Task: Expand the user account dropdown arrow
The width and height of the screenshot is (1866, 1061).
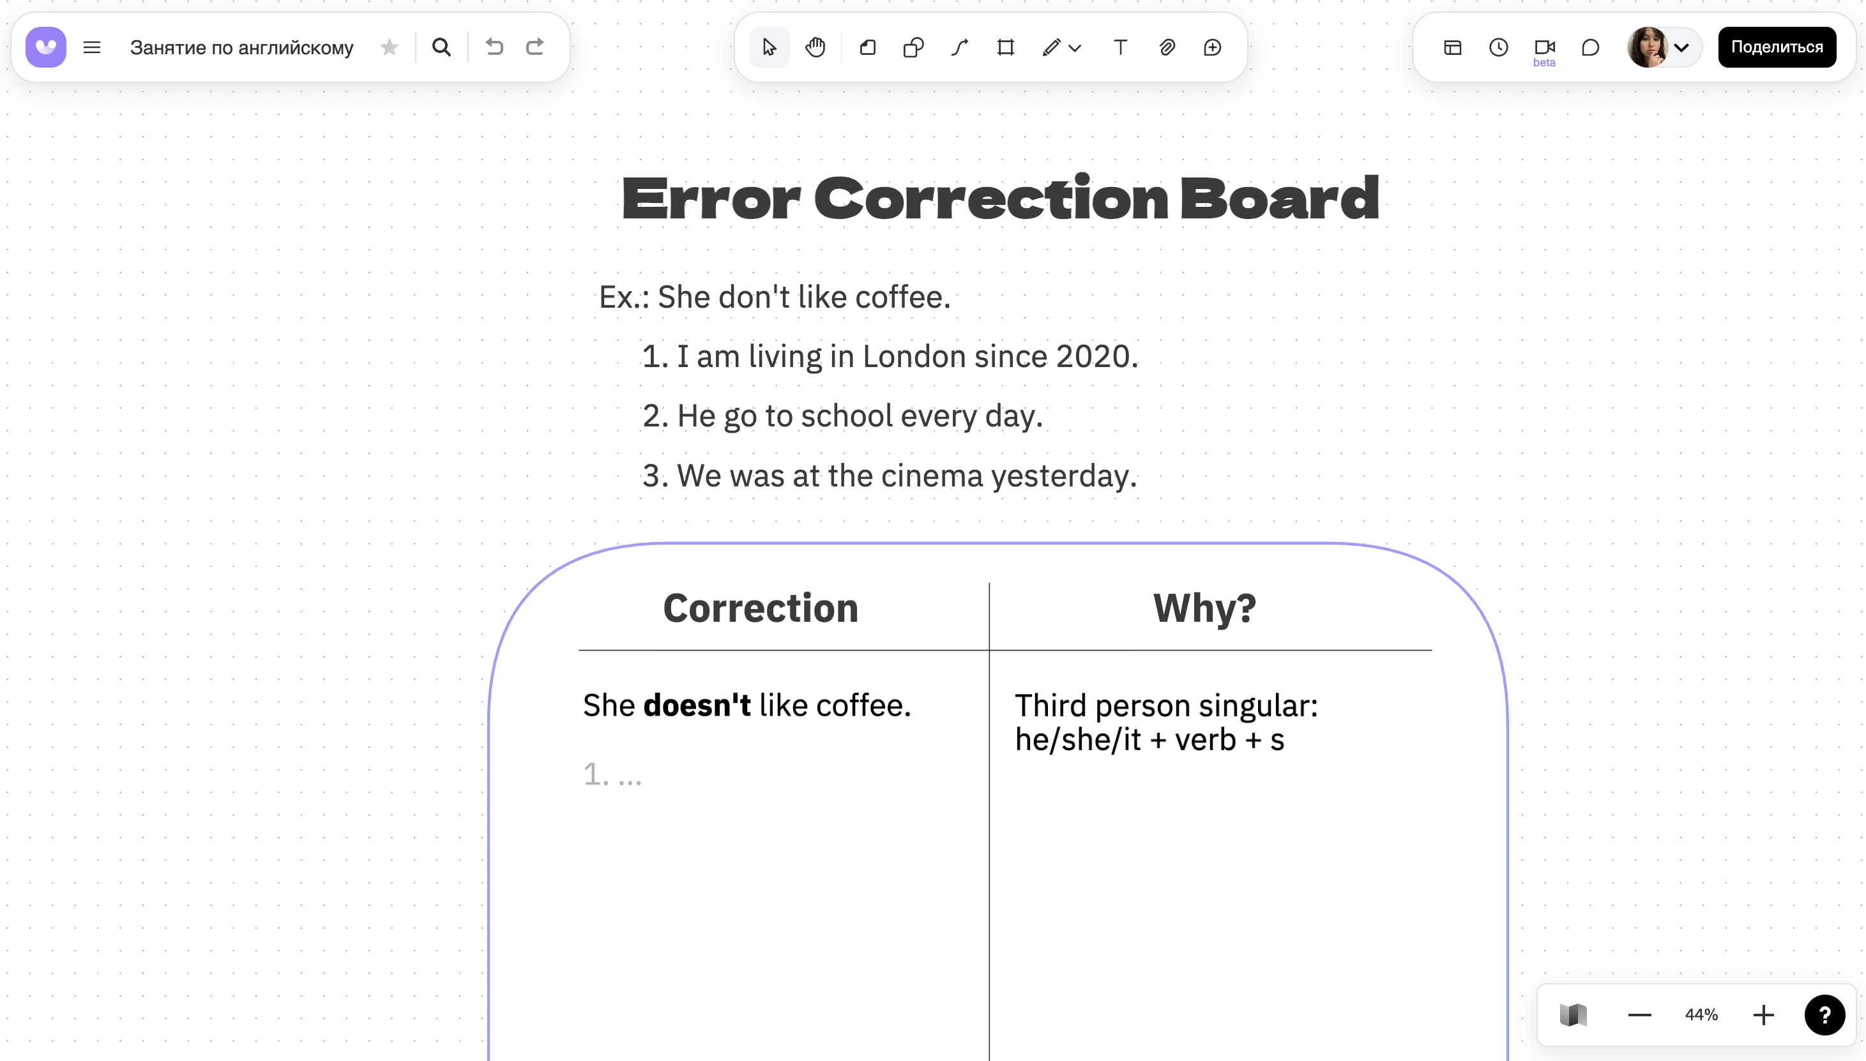Action: [1681, 48]
